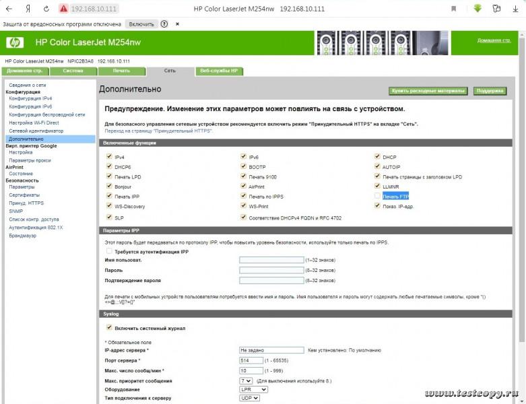The height and width of the screenshot is (404, 526).
Task: Open Настройка Wi-Fi Direct link
Action: [34, 123]
